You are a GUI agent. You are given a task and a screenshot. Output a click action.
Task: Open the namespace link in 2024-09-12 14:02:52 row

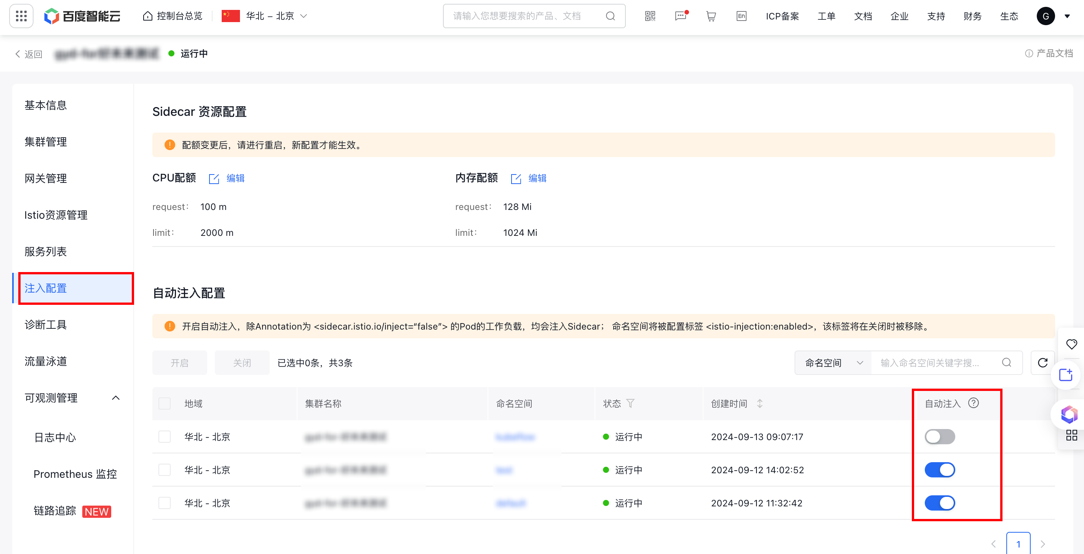[x=504, y=470]
